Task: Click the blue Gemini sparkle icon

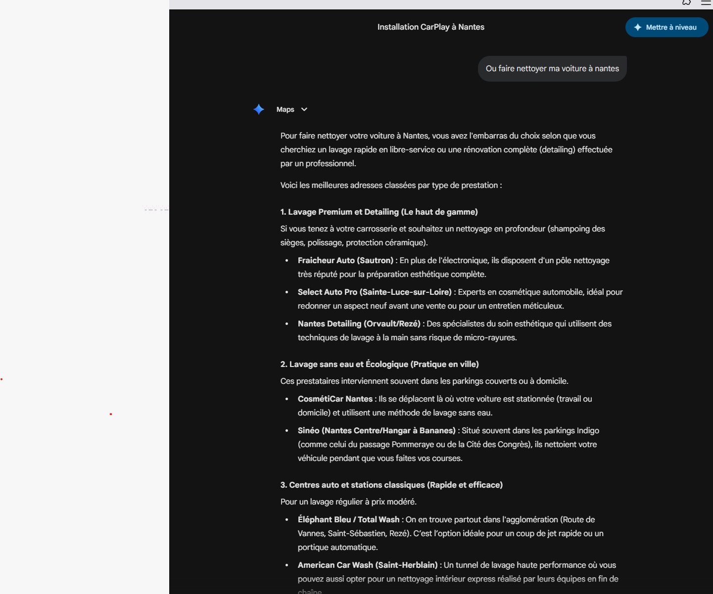Action: [x=259, y=109]
